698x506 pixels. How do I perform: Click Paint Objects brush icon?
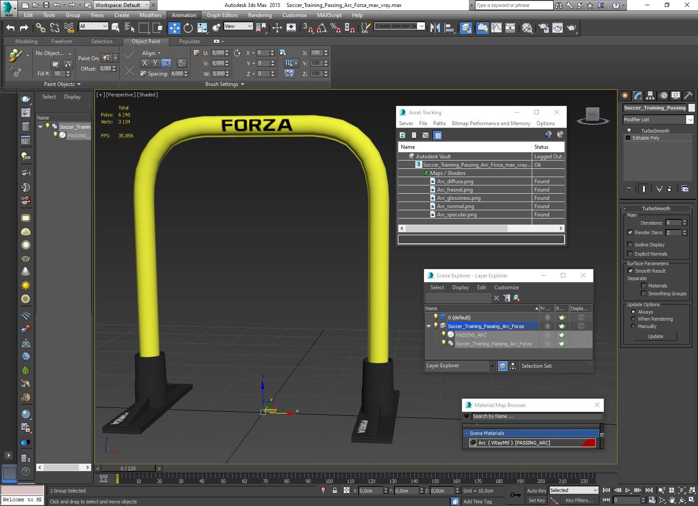click(x=15, y=55)
